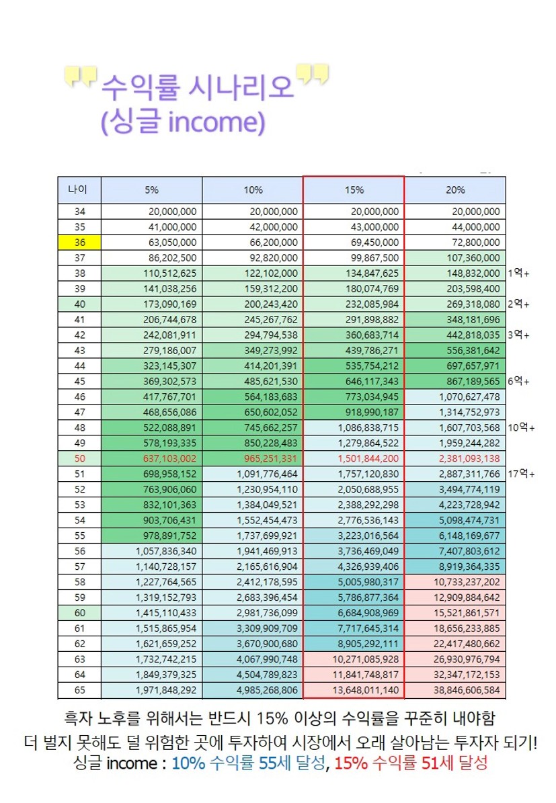Click the 17억+ annotation label
This screenshot has width=556, height=803.
tap(521, 474)
